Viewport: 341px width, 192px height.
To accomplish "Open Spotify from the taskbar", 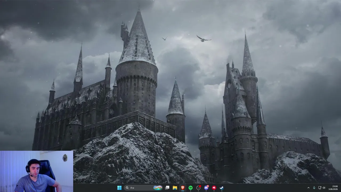I will coord(190,188).
